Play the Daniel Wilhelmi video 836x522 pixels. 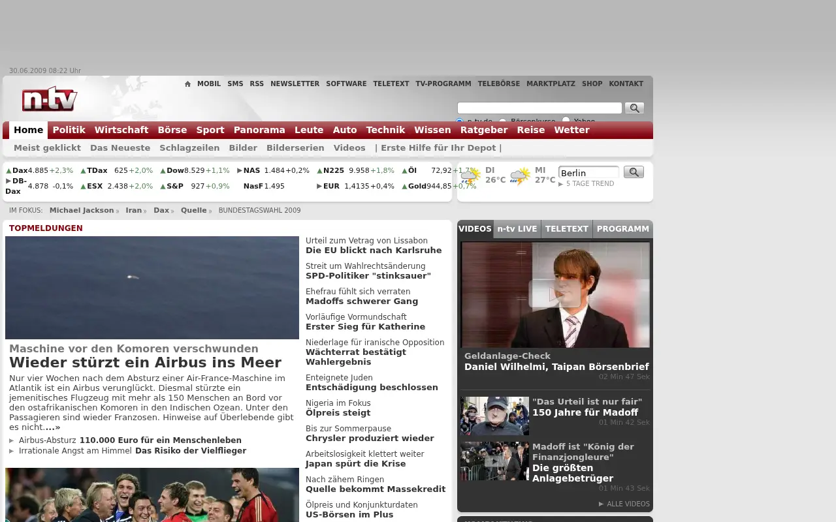pyautogui.click(x=555, y=294)
